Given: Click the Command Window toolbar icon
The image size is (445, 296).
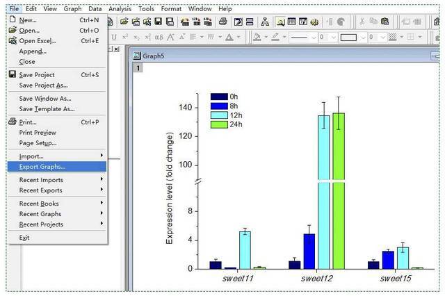Looking at the screenshot, I should [292, 22].
